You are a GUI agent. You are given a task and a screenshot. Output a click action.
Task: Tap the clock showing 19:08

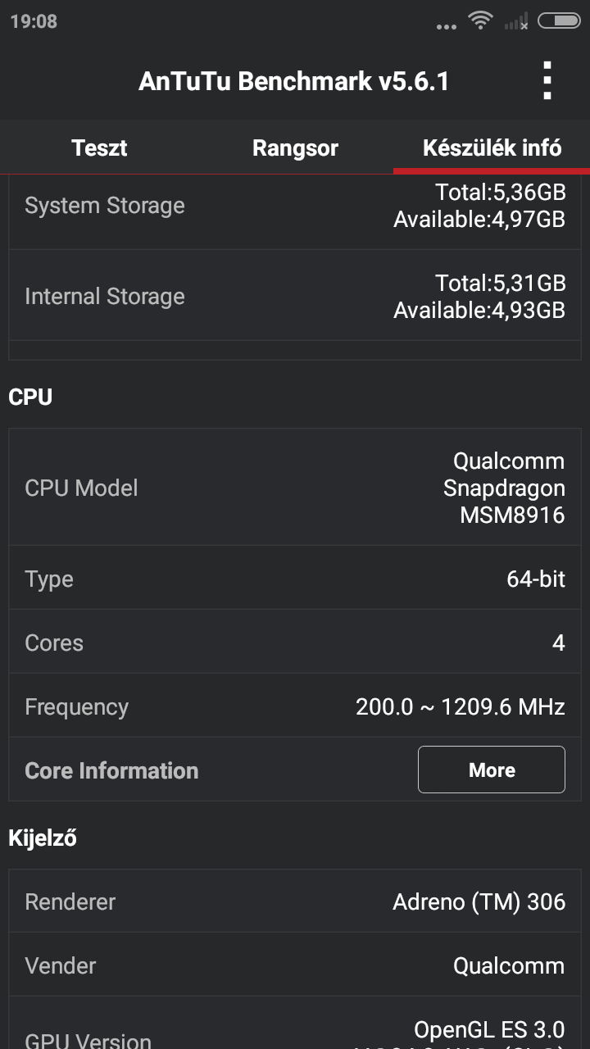[34, 21]
